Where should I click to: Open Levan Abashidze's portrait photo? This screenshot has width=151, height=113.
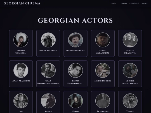pos(21,70)
